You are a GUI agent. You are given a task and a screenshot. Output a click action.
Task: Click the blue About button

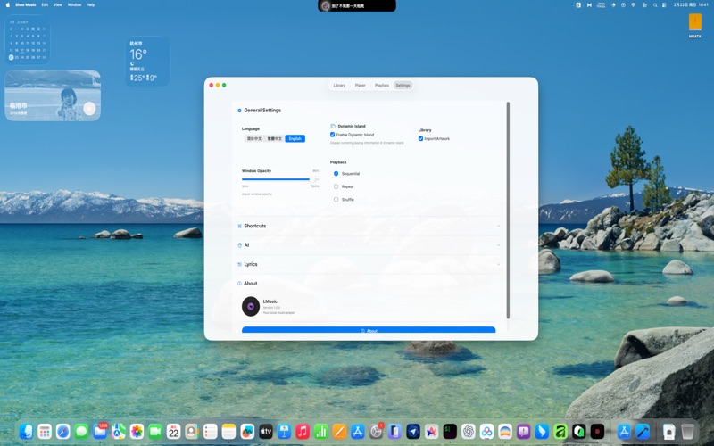[x=369, y=330]
